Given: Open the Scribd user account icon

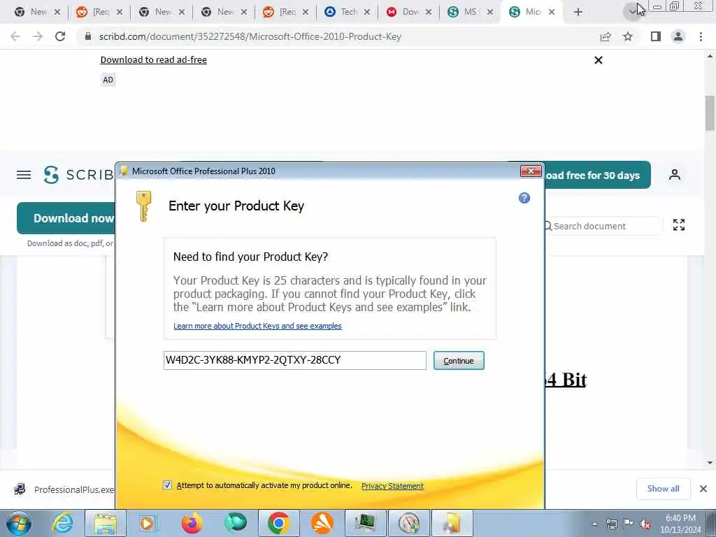Looking at the screenshot, I should coord(675,174).
